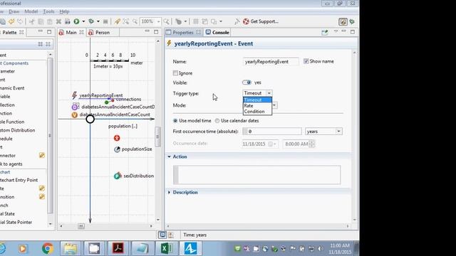Click Chrome icon in Windows taskbar
Viewport: 456px width, 256px height.
(x=48, y=248)
